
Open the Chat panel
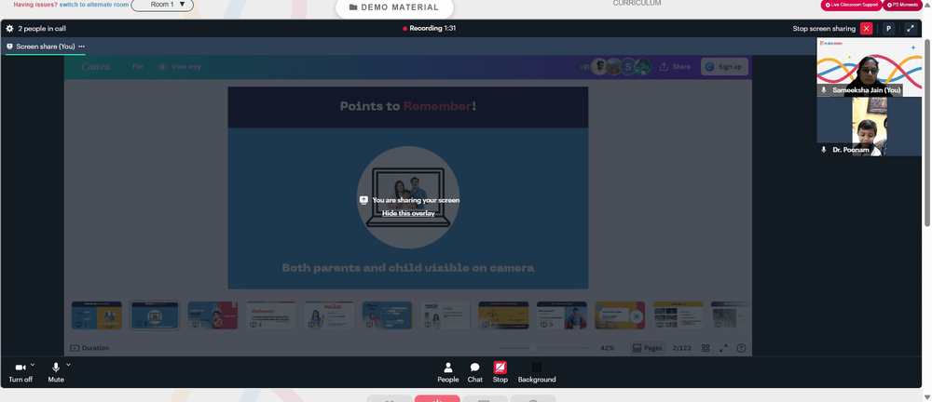[x=475, y=373]
